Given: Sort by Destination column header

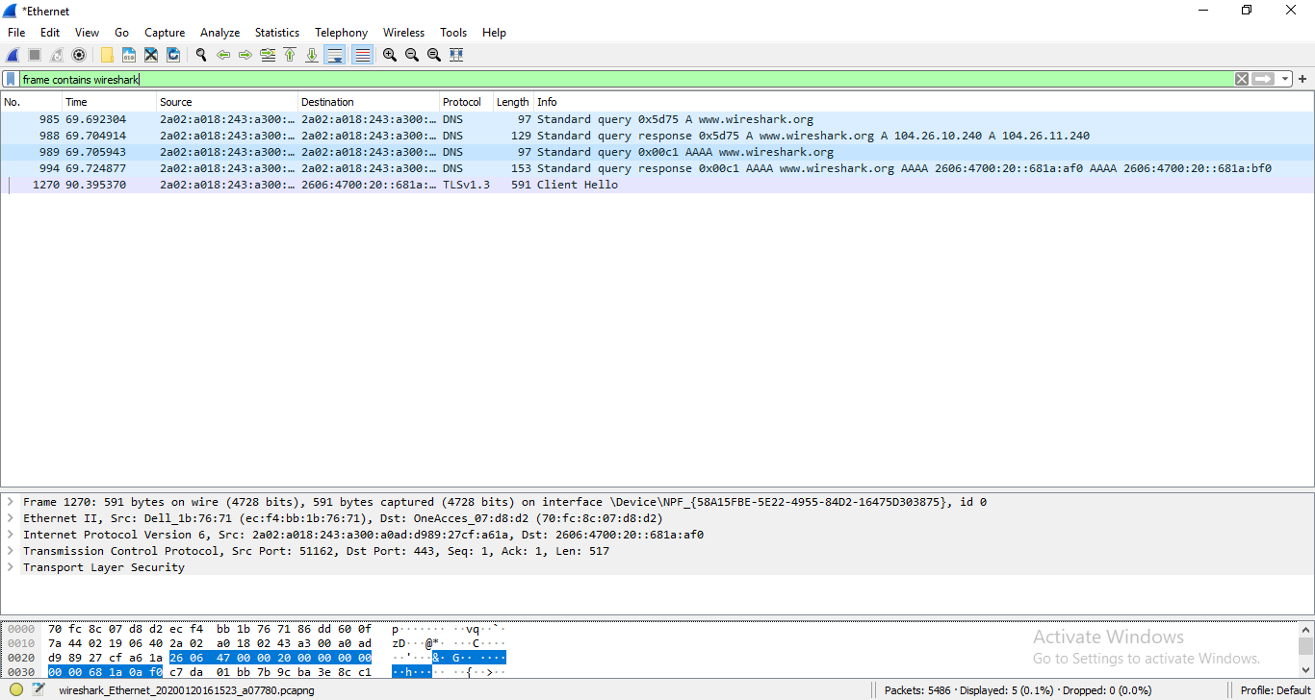Looking at the screenshot, I should point(369,102).
